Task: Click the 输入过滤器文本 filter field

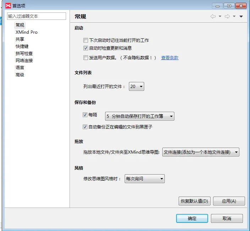Action: [37, 16]
